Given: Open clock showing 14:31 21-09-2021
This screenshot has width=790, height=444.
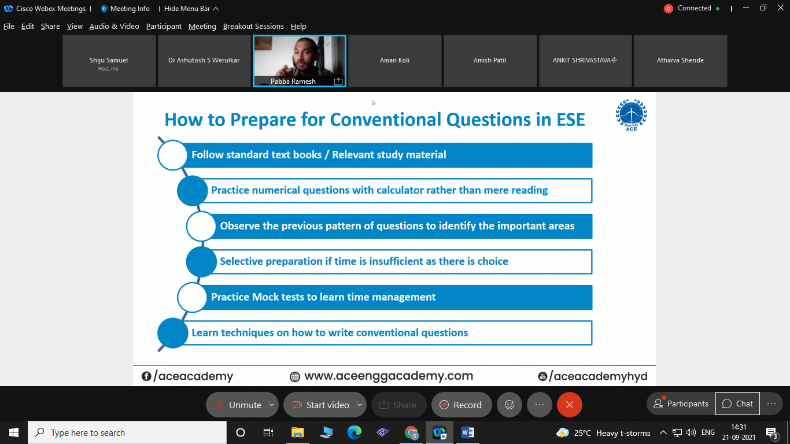Looking at the screenshot, I should [739, 432].
